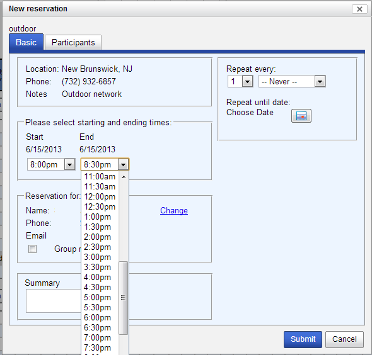Switch to the Participants tab
The width and height of the screenshot is (372, 355).
click(73, 42)
